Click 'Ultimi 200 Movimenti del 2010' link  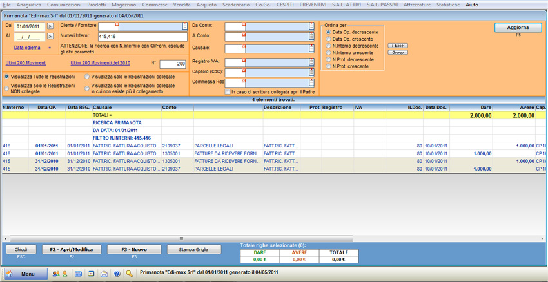[100, 63]
